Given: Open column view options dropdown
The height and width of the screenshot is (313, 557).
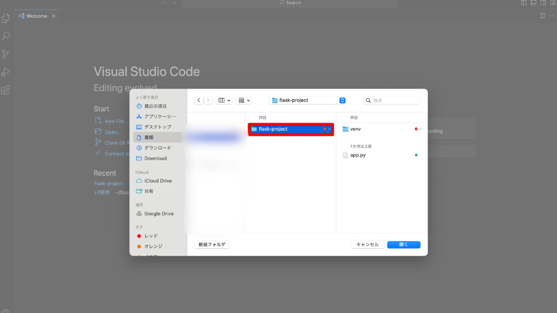Looking at the screenshot, I should [224, 101].
